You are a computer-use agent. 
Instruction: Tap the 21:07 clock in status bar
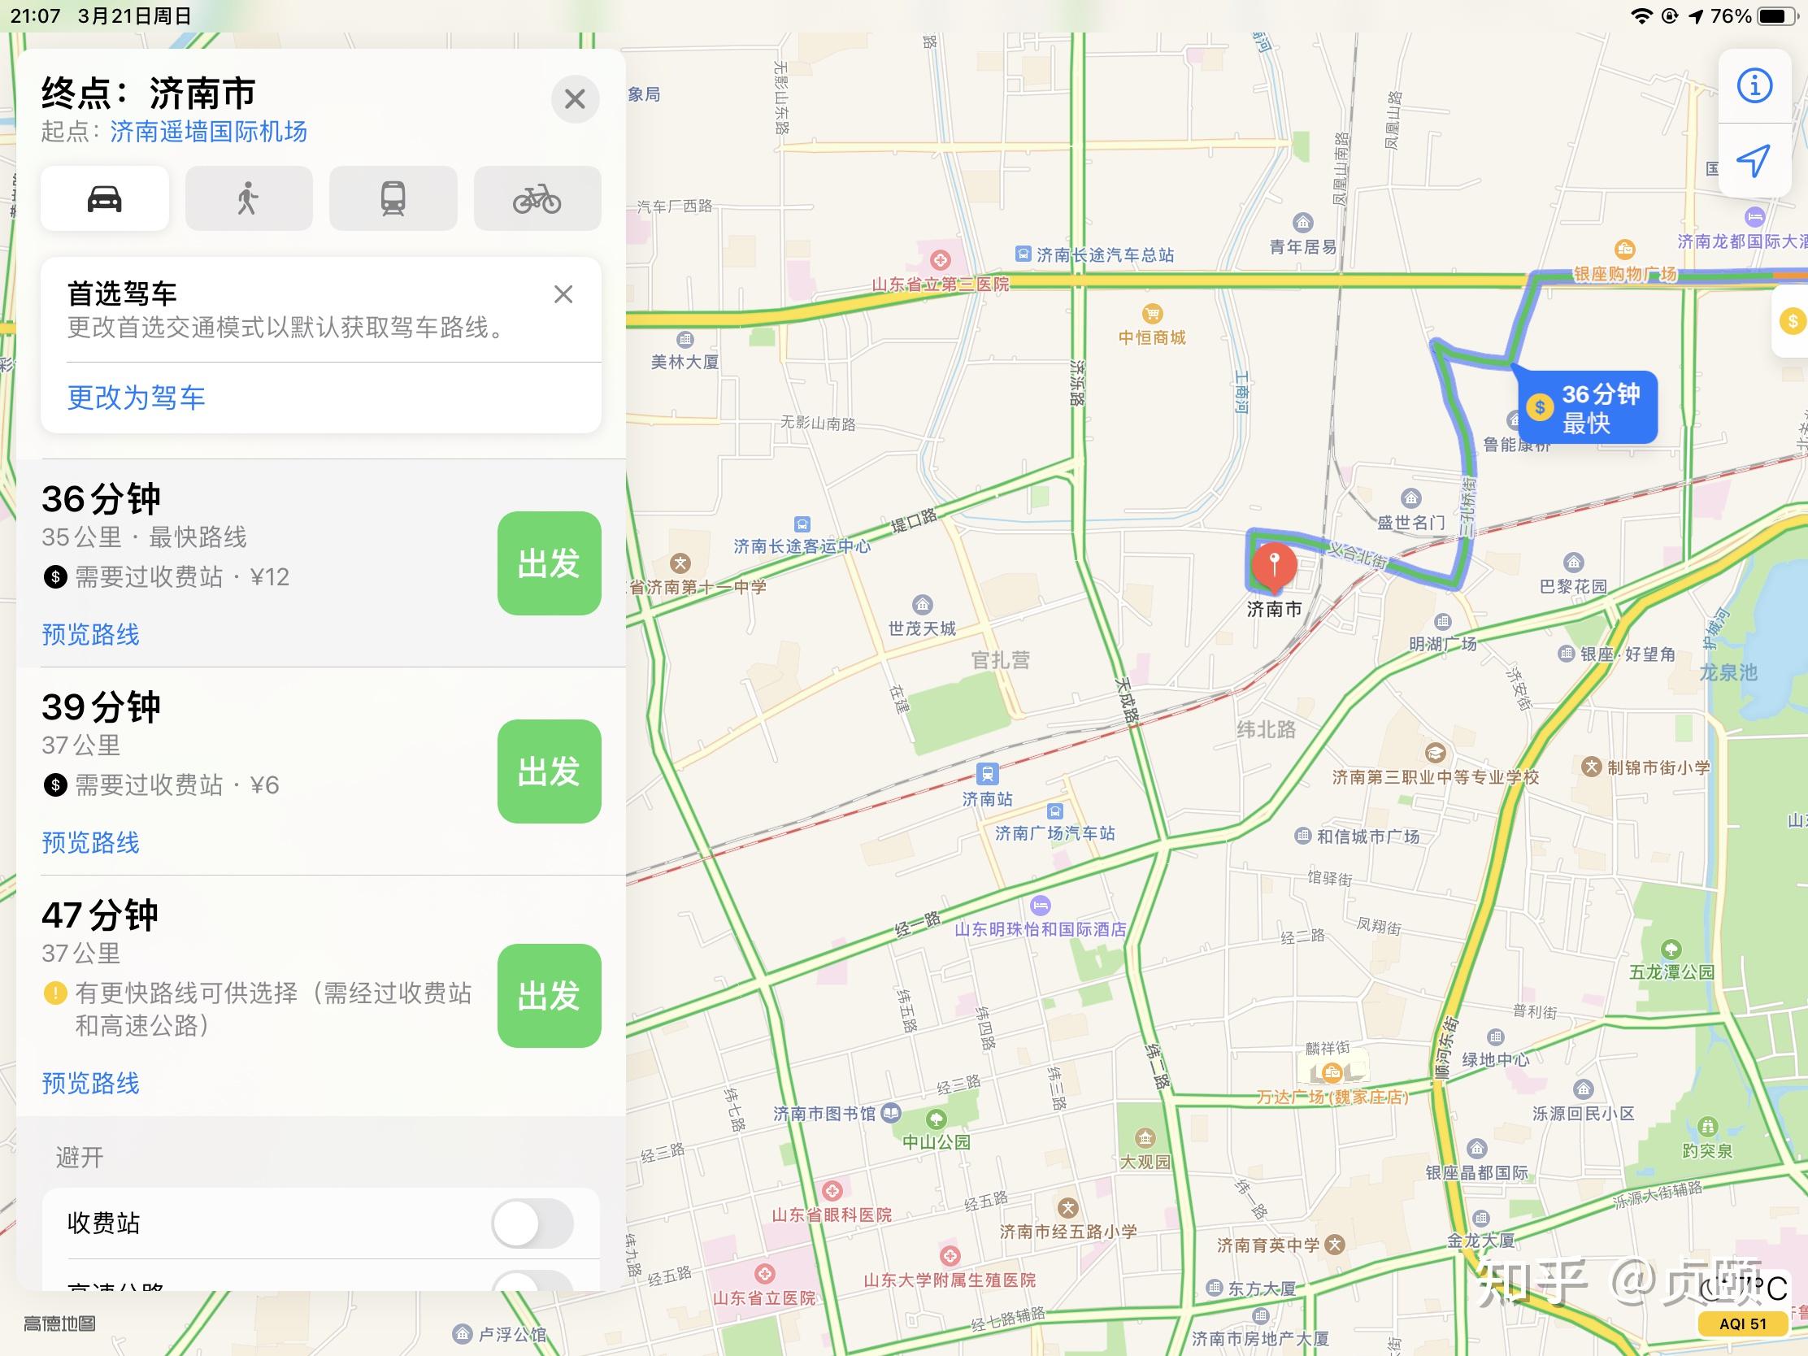click(x=36, y=16)
